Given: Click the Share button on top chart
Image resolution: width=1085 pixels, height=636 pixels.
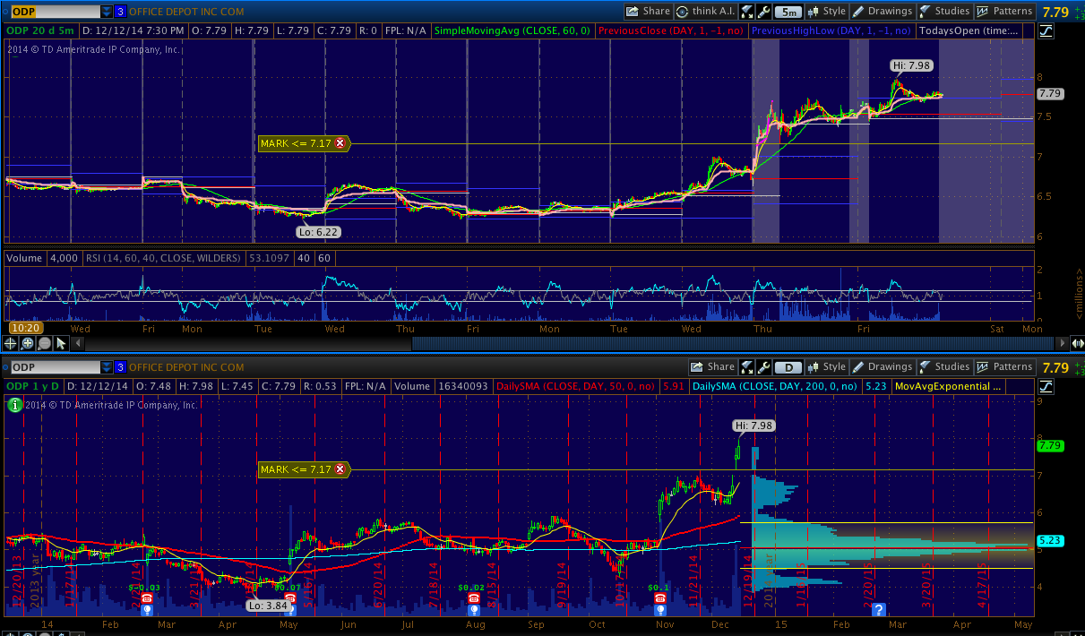Looking at the screenshot, I should tap(648, 12).
